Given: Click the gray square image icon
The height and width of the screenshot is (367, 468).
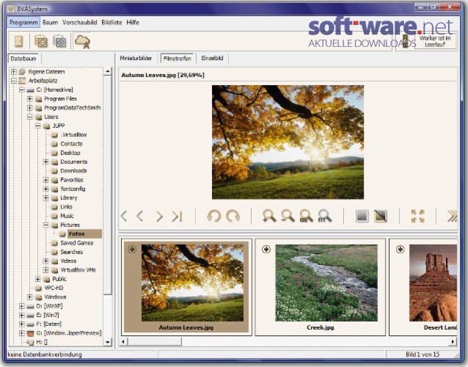Looking at the screenshot, I should tap(362, 216).
